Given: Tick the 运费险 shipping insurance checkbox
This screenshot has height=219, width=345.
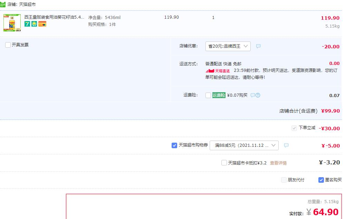Looking at the screenshot, I should click(x=208, y=95).
